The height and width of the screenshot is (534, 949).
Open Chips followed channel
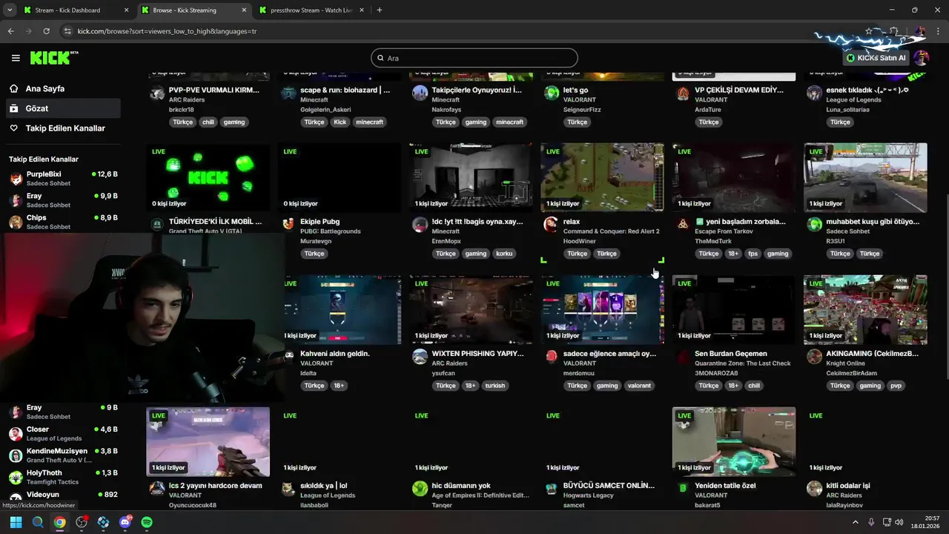coord(63,222)
